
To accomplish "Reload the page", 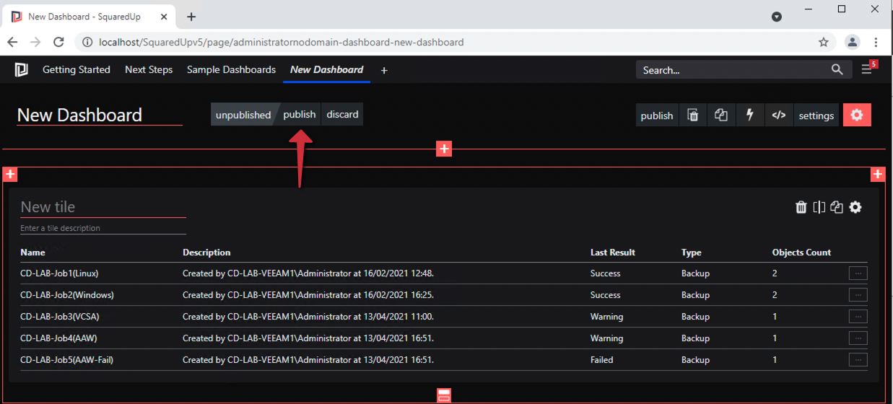I will tap(58, 42).
